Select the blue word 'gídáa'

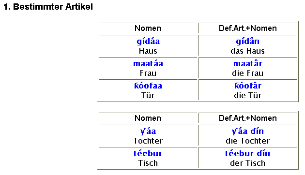(x=148, y=42)
